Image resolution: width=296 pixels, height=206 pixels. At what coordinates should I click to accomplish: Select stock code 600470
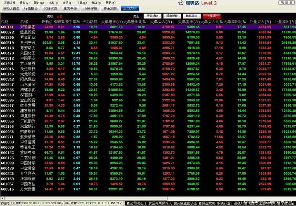point(7,53)
